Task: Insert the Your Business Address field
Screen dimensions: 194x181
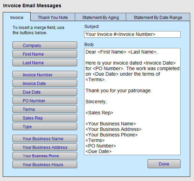Action: point(45,147)
